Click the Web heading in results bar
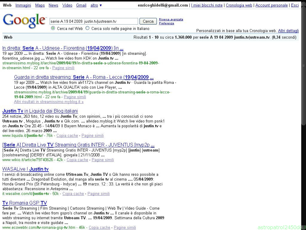Image resolution: width=306 pixels, height=230 pixels. point(8,37)
